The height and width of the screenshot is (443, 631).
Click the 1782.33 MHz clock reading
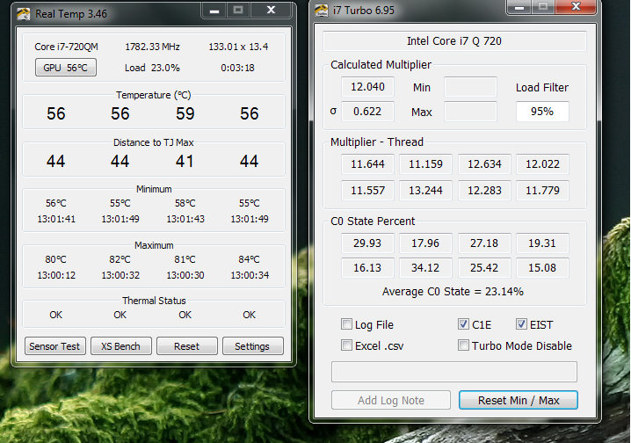coord(153,47)
